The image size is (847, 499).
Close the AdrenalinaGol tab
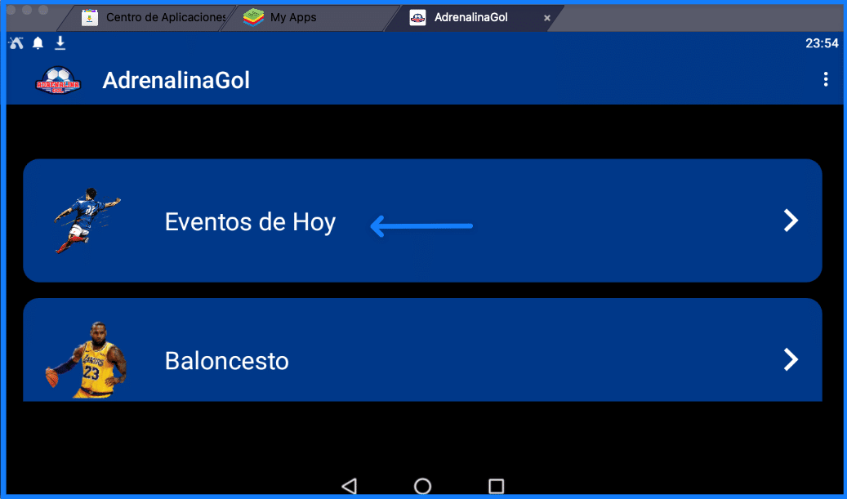coord(546,16)
